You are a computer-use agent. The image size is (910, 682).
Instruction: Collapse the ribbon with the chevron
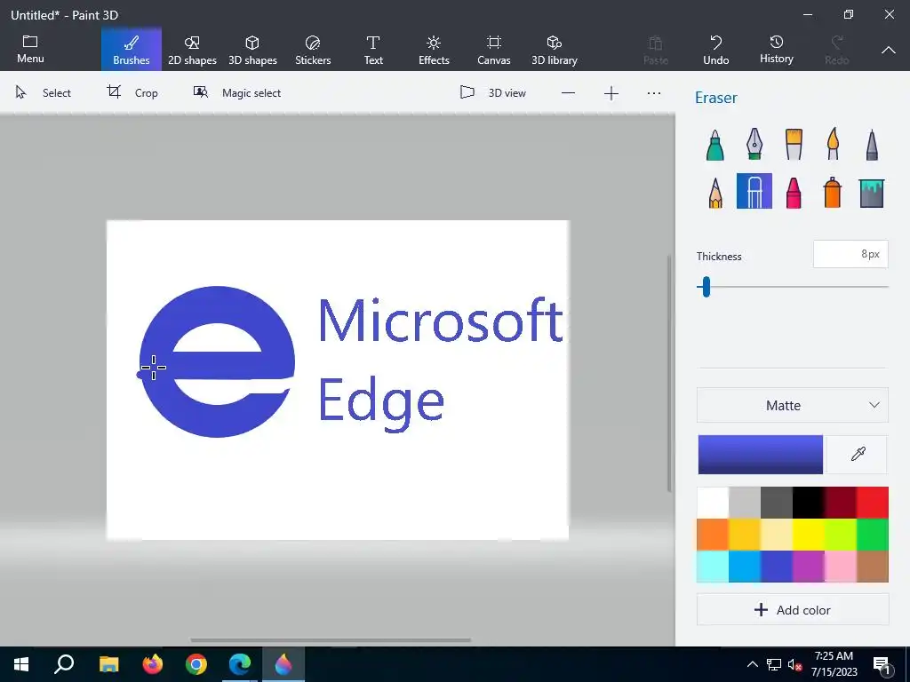(x=888, y=50)
